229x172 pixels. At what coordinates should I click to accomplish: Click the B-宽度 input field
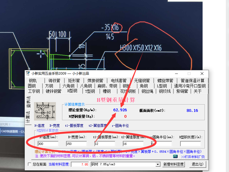(76, 144)
